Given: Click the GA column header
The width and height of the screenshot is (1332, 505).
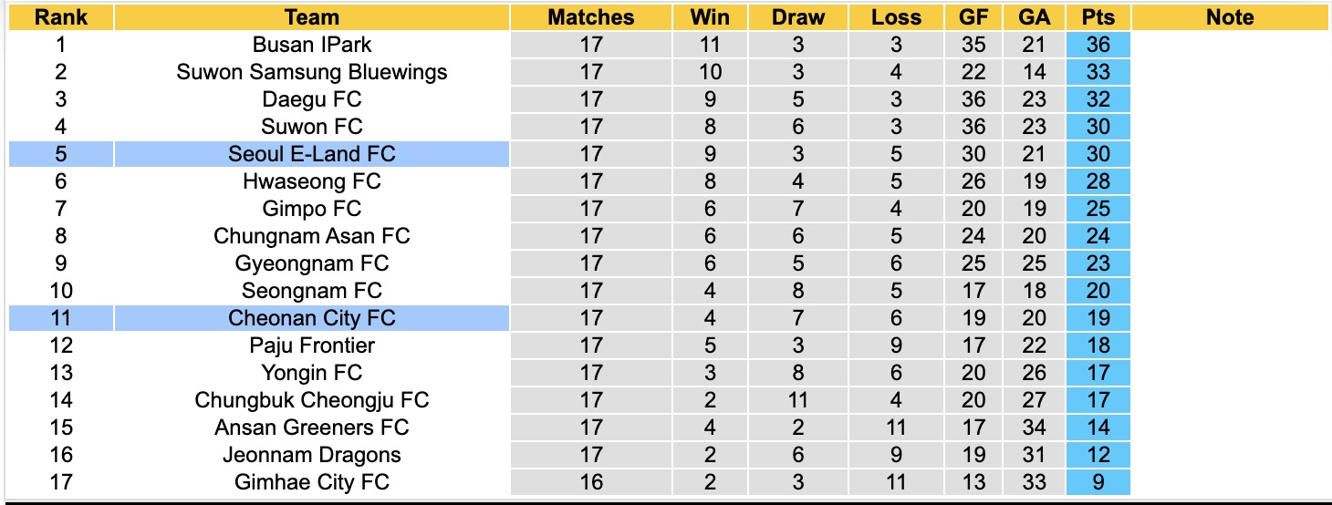Looking at the screenshot, I should (1035, 17).
